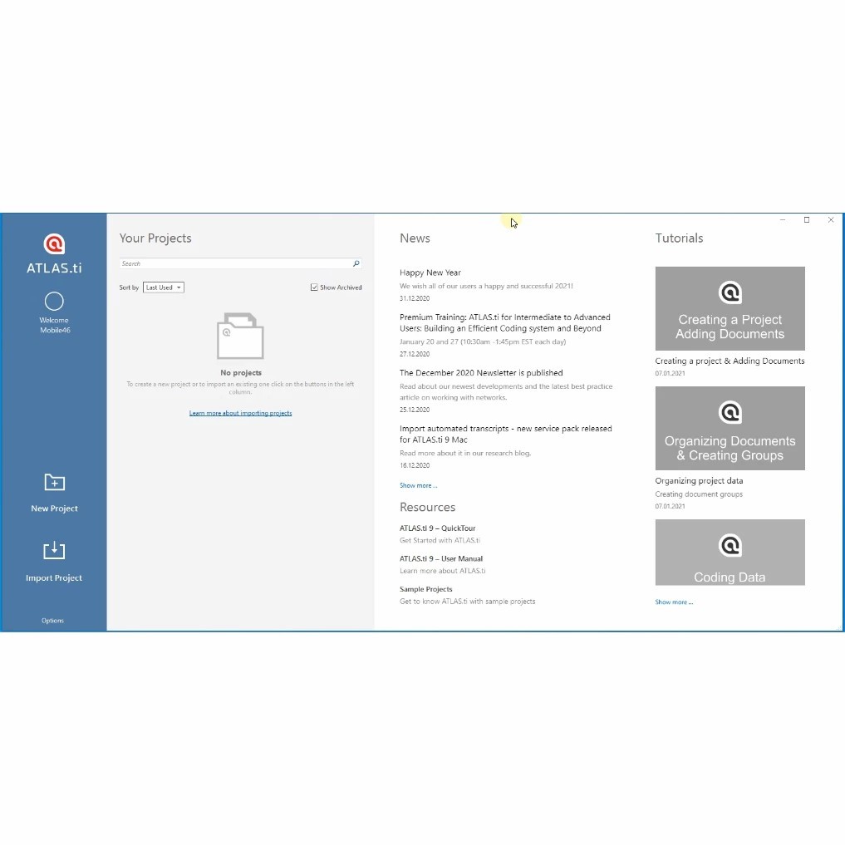The image size is (845, 845).
Task: Maximize the ATLAS.ti window
Action: click(807, 220)
